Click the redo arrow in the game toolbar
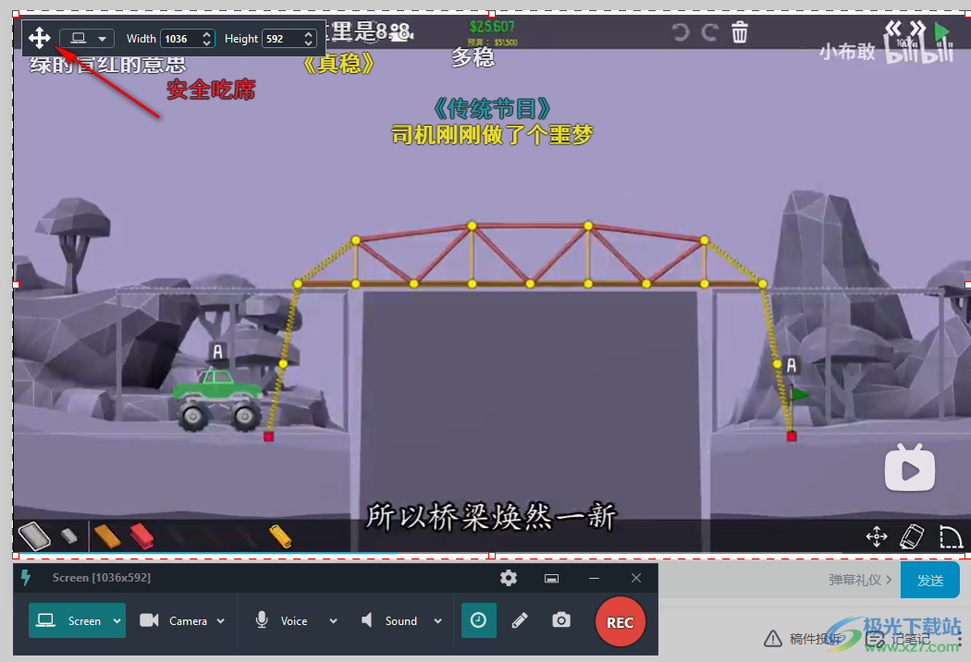 click(x=709, y=31)
